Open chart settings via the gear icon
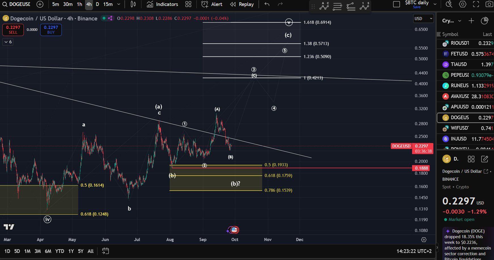The image size is (494, 260). pyautogui.click(x=463, y=4)
